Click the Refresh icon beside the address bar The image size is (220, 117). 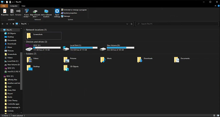point(132,24)
